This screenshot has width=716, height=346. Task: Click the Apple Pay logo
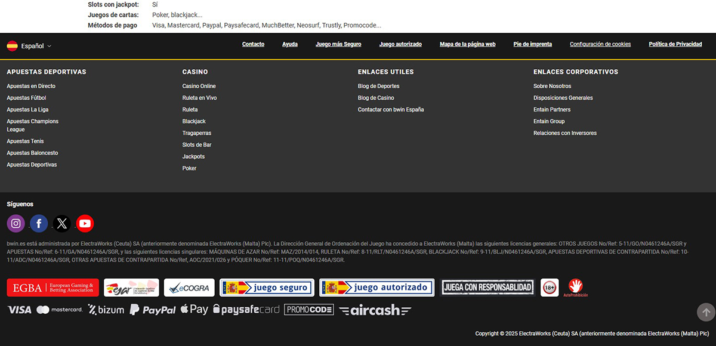click(195, 310)
